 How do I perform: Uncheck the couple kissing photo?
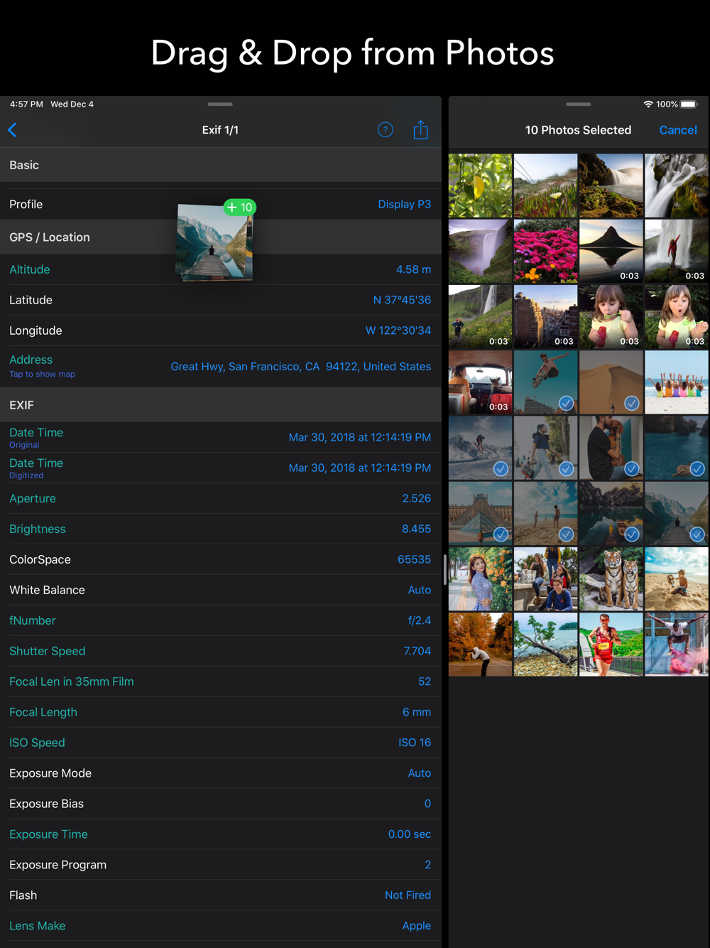click(x=611, y=448)
